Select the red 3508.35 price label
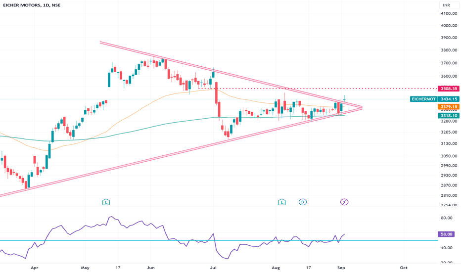This screenshot has height=272, width=461. [x=449, y=89]
